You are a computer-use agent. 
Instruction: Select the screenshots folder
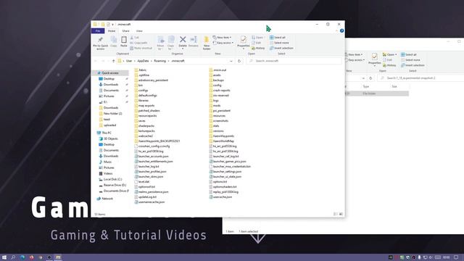tap(220, 121)
